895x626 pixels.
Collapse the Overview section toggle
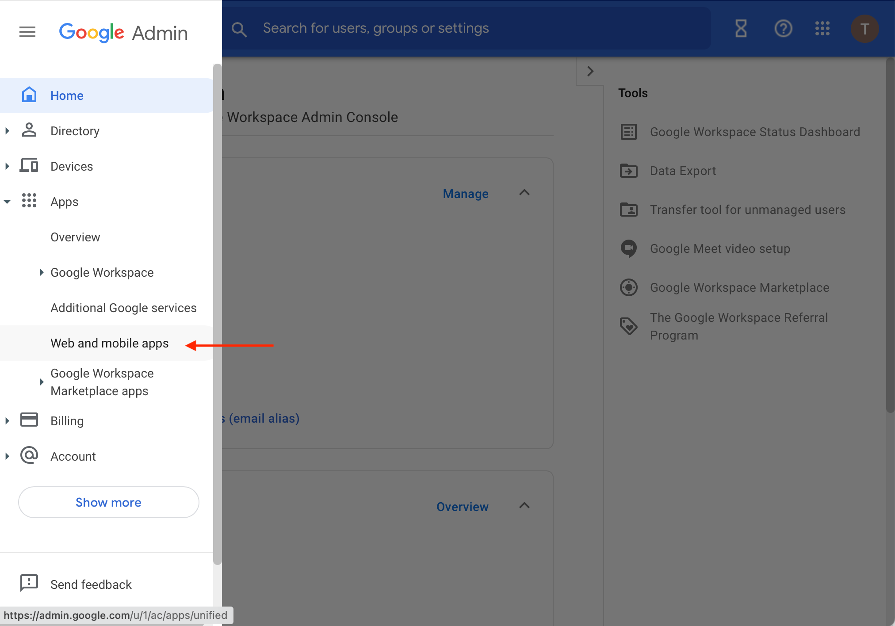[524, 506]
